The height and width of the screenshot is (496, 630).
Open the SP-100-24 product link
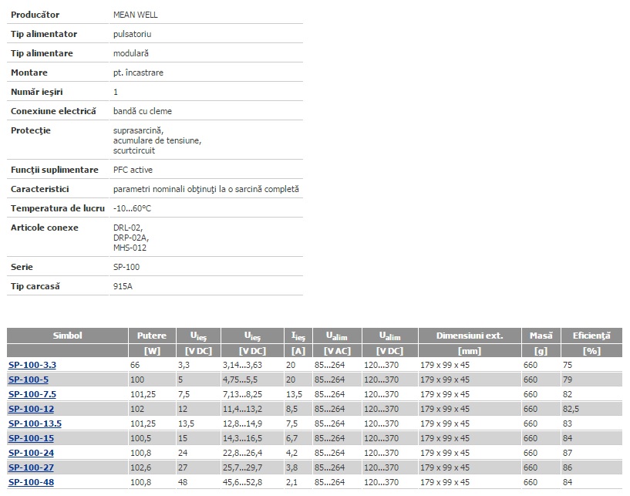(31, 453)
